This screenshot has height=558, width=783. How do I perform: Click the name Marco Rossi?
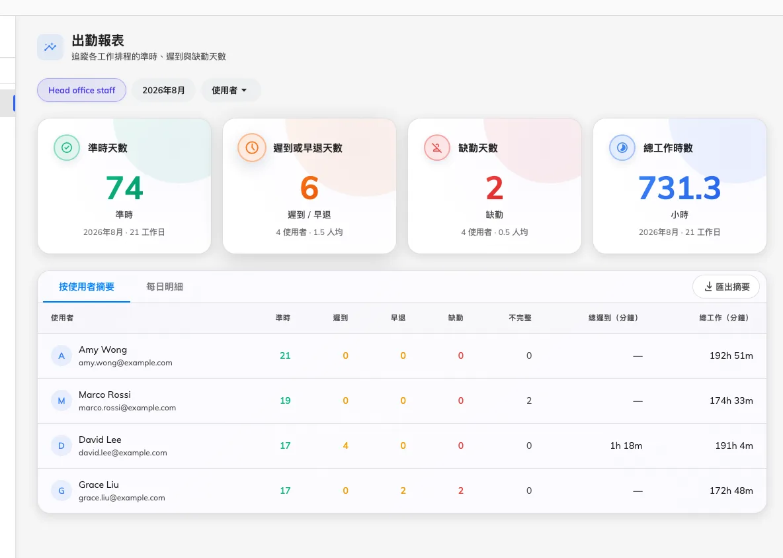point(105,395)
